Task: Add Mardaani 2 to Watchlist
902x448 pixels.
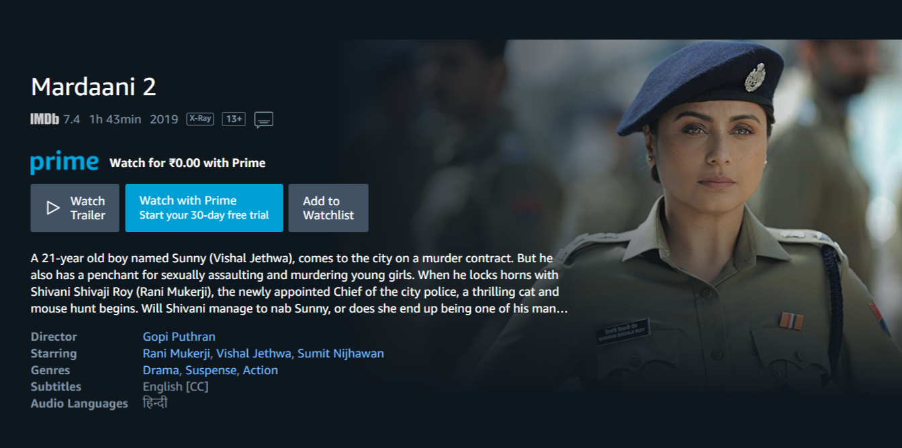Action: [328, 208]
